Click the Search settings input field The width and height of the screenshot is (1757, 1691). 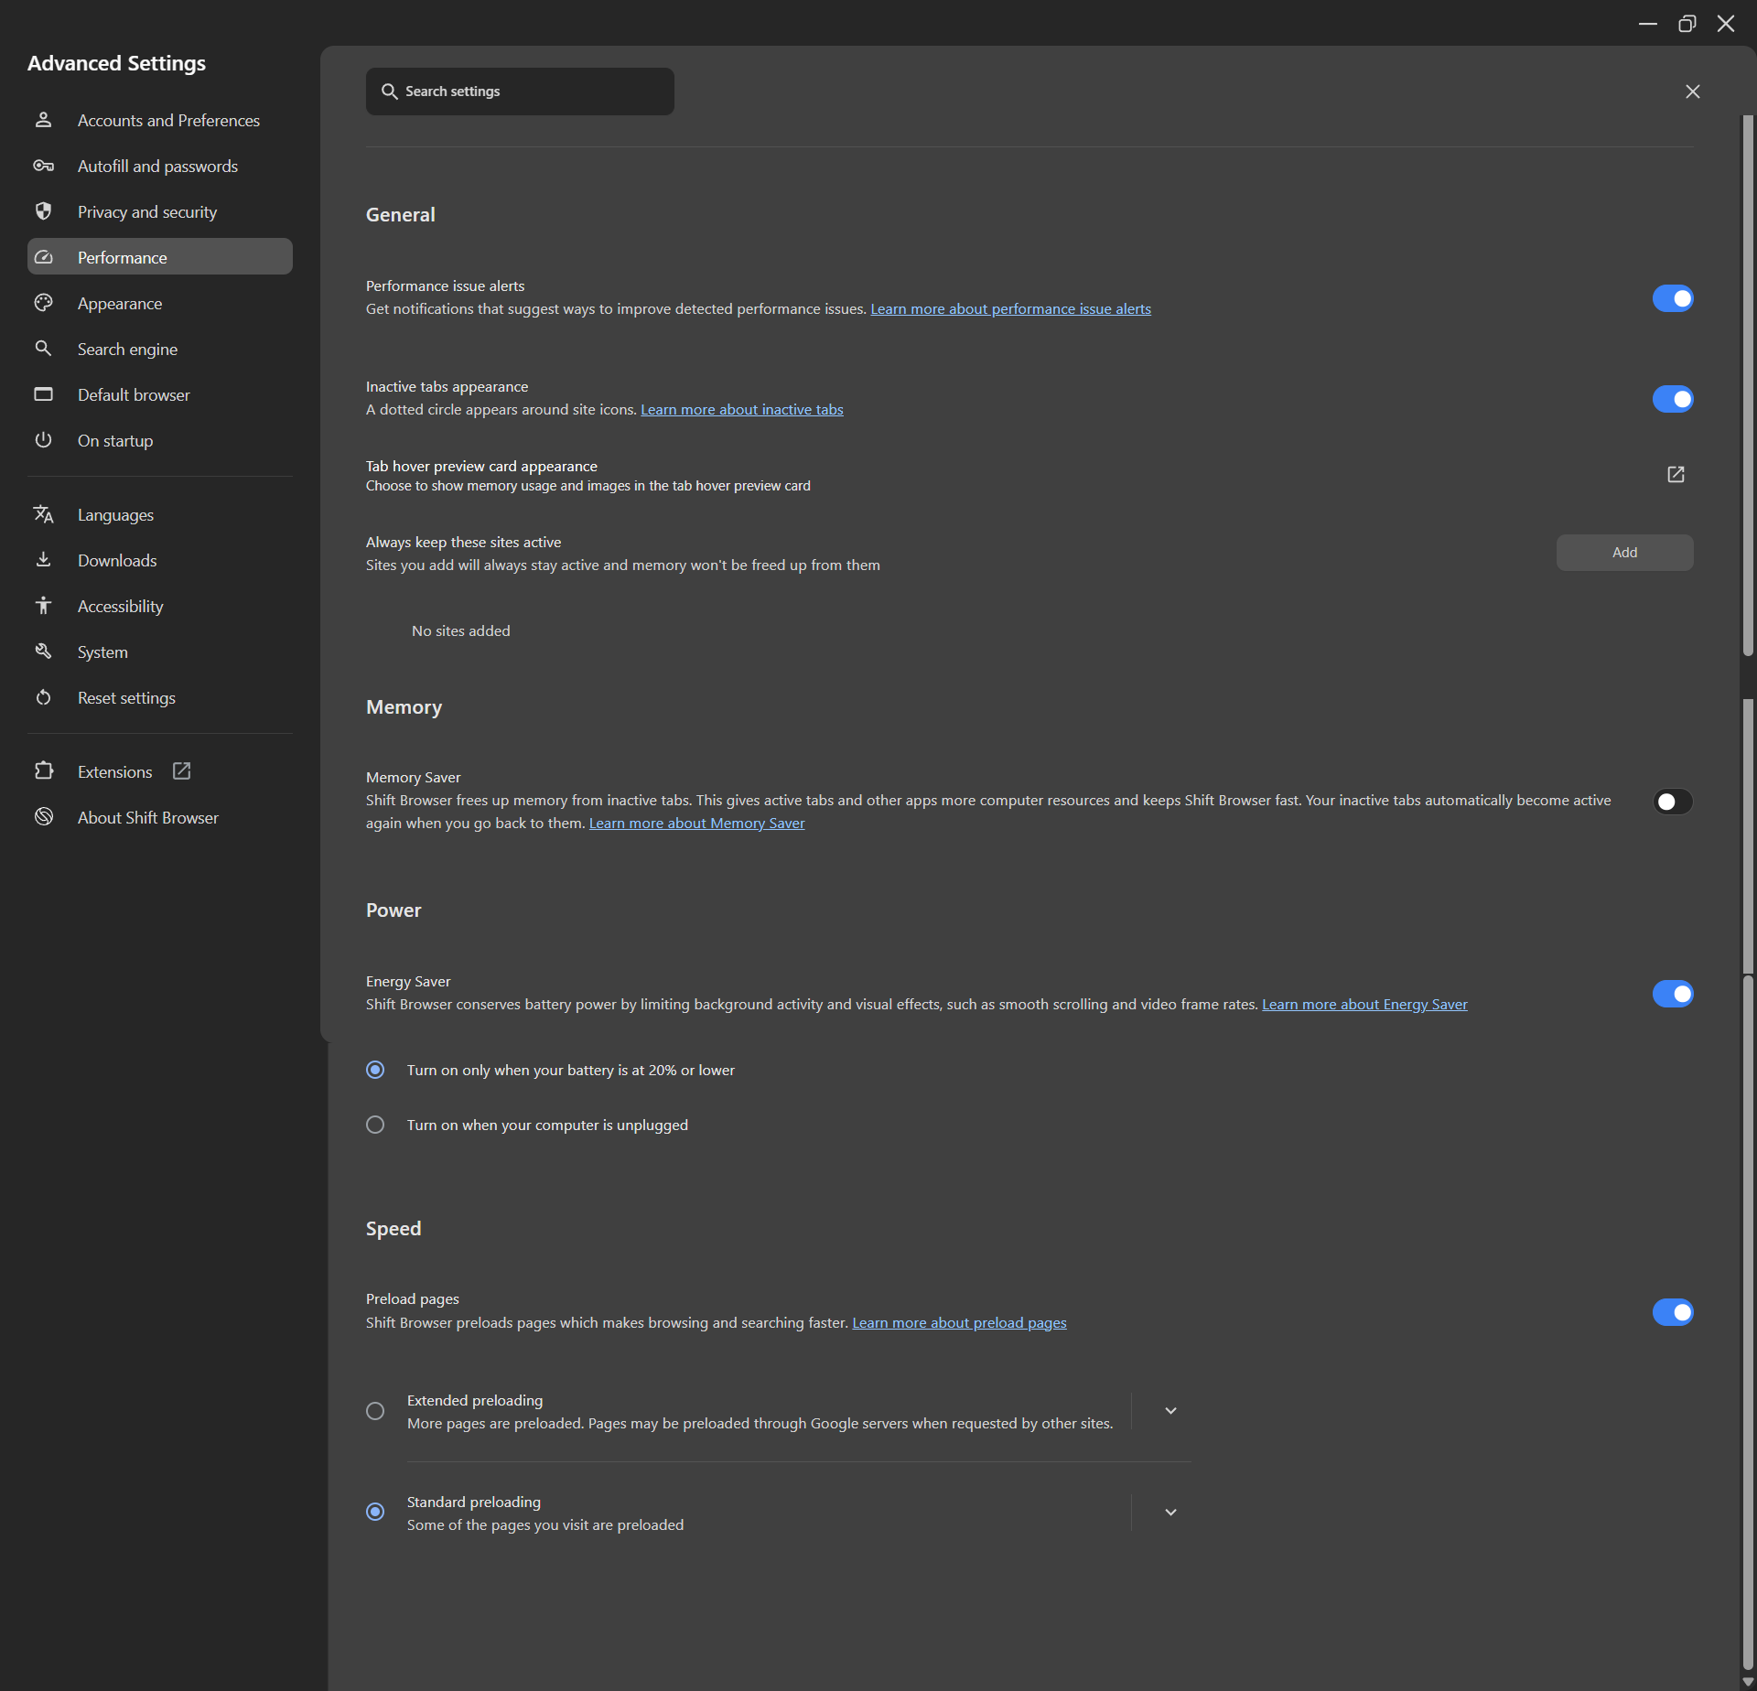[x=520, y=92]
